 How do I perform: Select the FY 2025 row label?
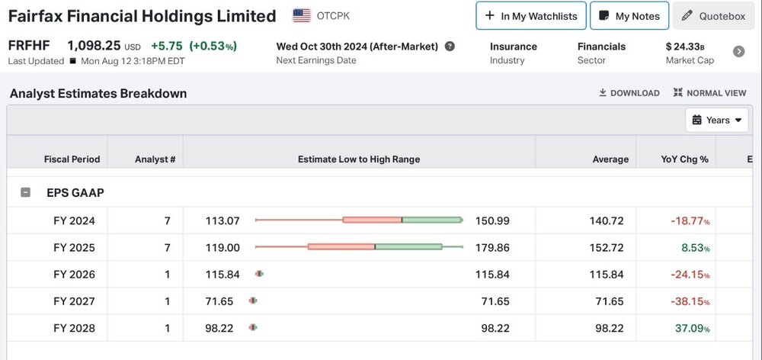[x=75, y=248]
